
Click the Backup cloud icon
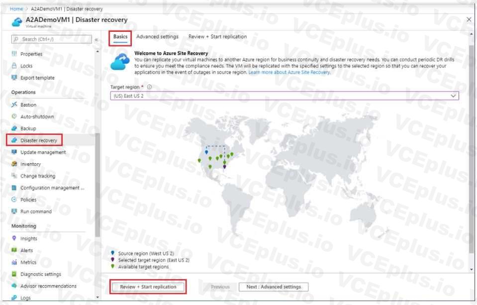[14, 128]
